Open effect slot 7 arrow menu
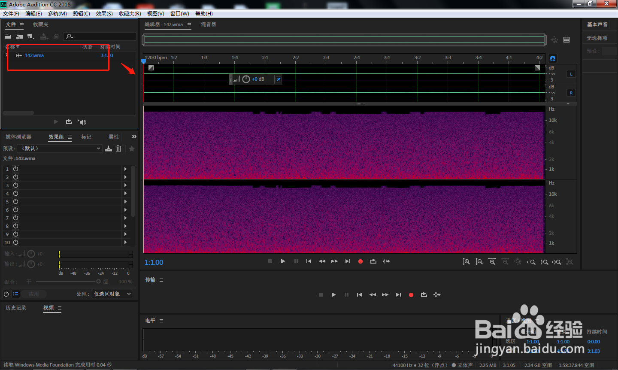618x370 pixels. [x=125, y=218]
